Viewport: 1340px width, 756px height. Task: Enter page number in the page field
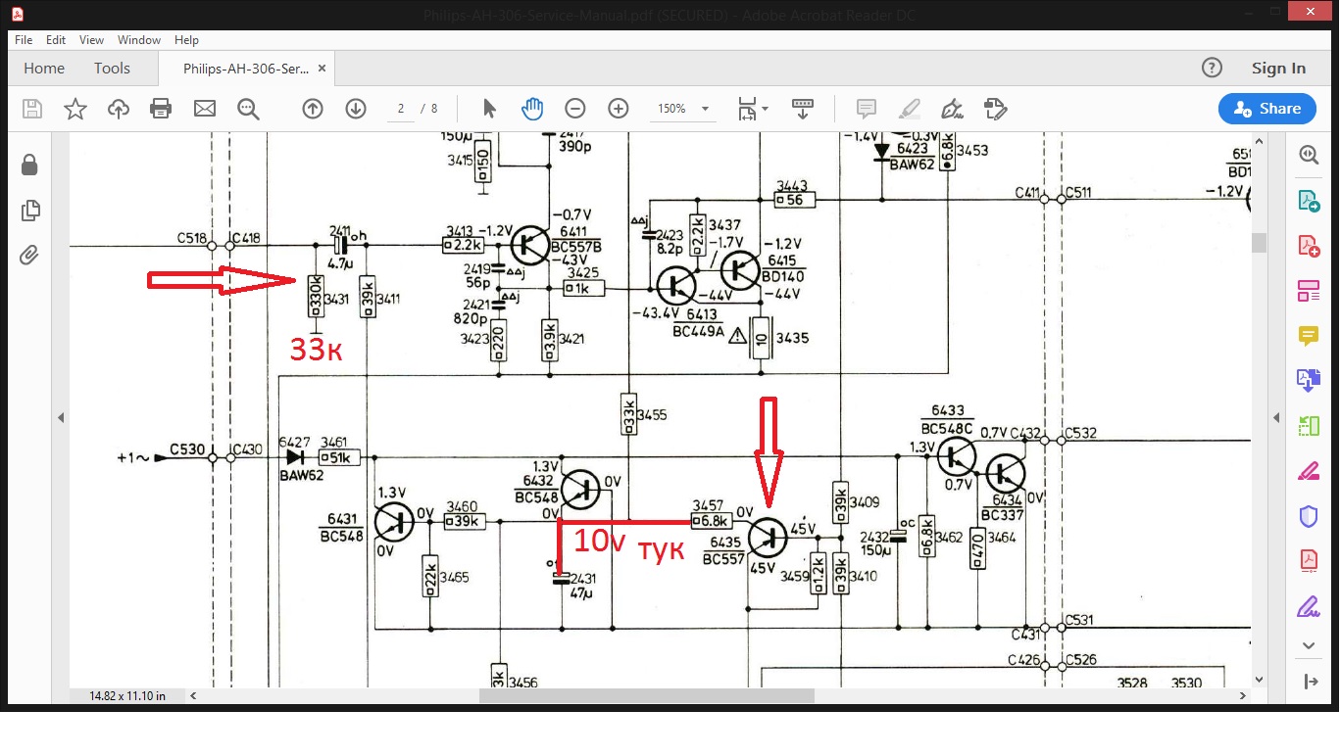click(401, 109)
